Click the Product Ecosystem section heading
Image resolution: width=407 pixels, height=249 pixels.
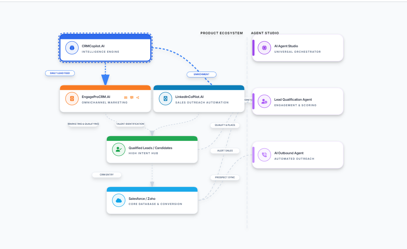pos(222,33)
